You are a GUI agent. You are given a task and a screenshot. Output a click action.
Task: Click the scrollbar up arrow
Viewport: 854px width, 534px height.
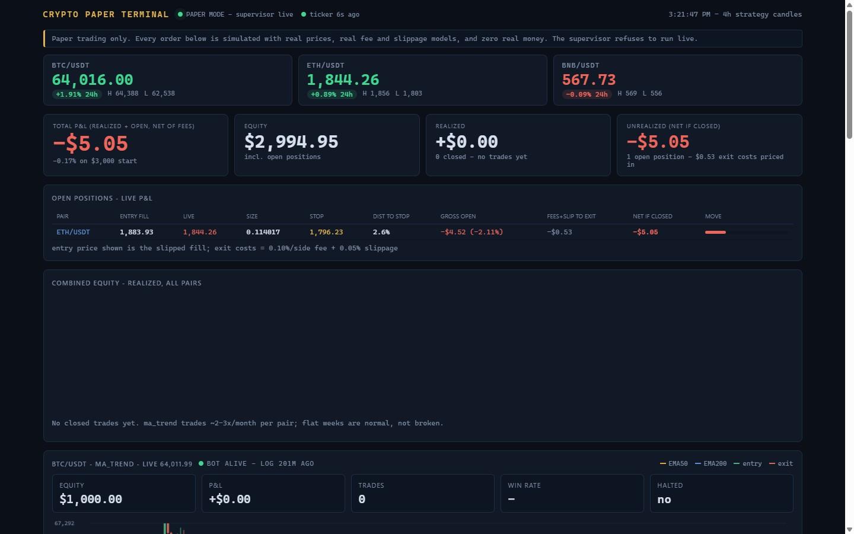(x=849, y=4)
